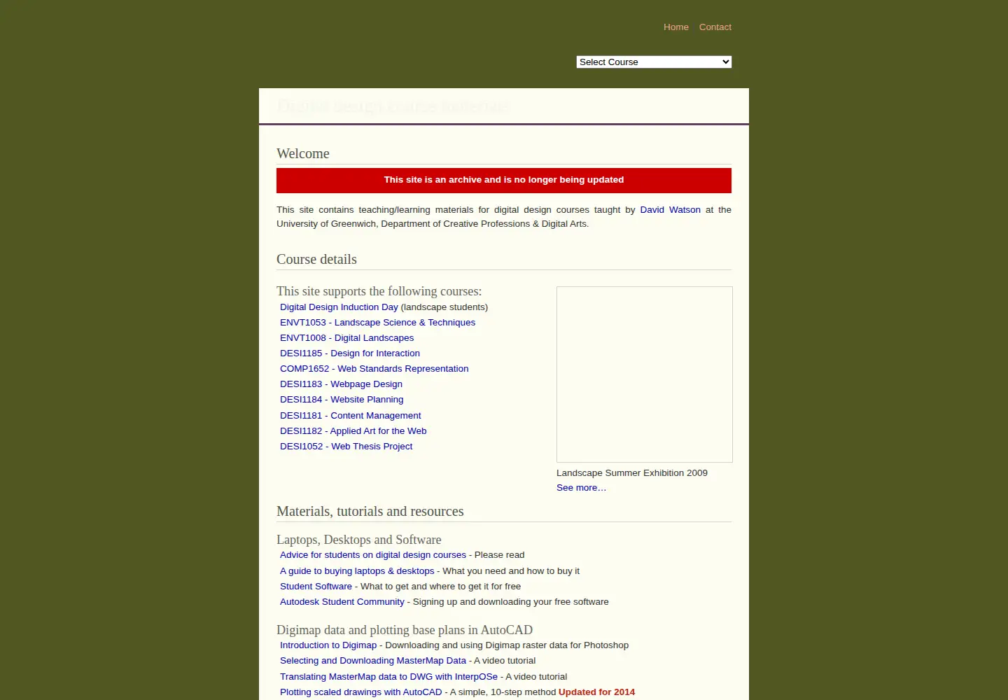Click the Landscape Summer Exhibition image
Screen dimensions: 1008x700
coord(645,374)
